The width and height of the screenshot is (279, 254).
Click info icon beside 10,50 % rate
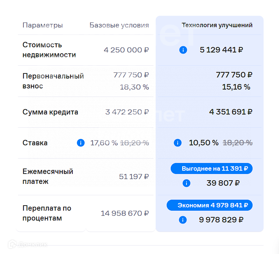pyautogui.click(x=178, y=143)
